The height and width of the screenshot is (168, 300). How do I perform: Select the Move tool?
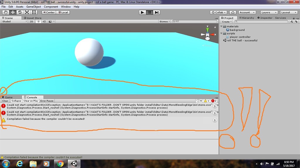13,12
